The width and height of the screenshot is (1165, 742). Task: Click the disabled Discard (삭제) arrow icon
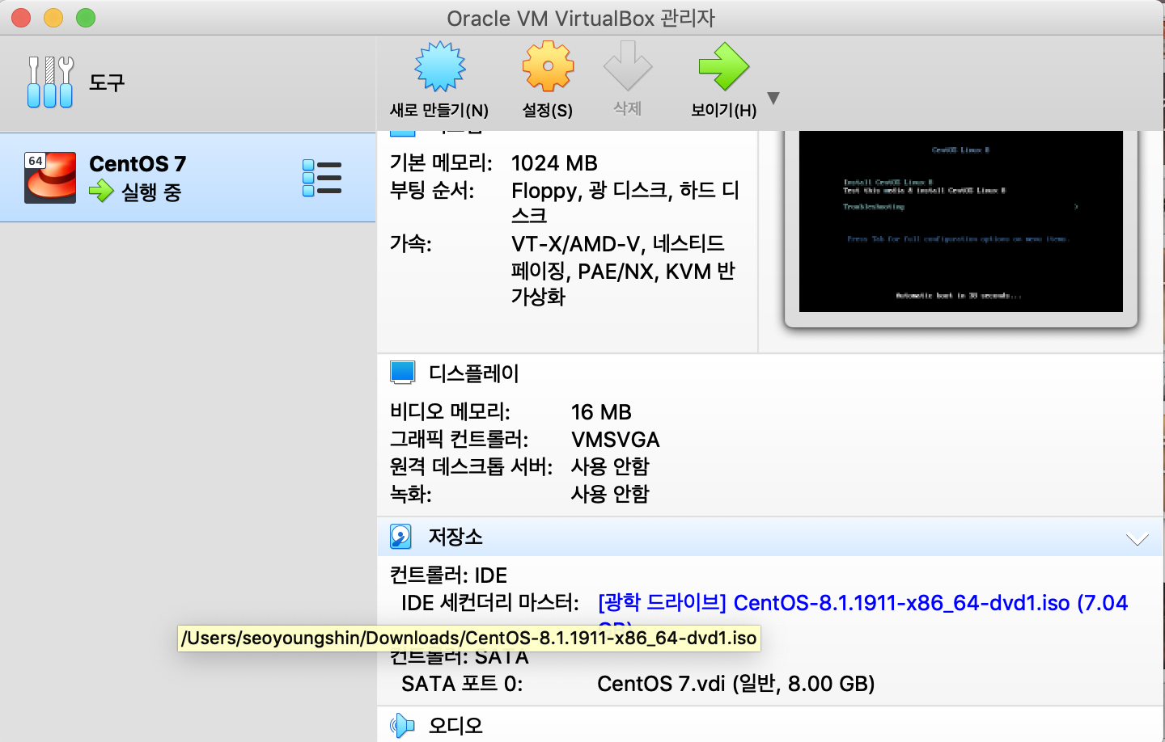tap(628, 66)
